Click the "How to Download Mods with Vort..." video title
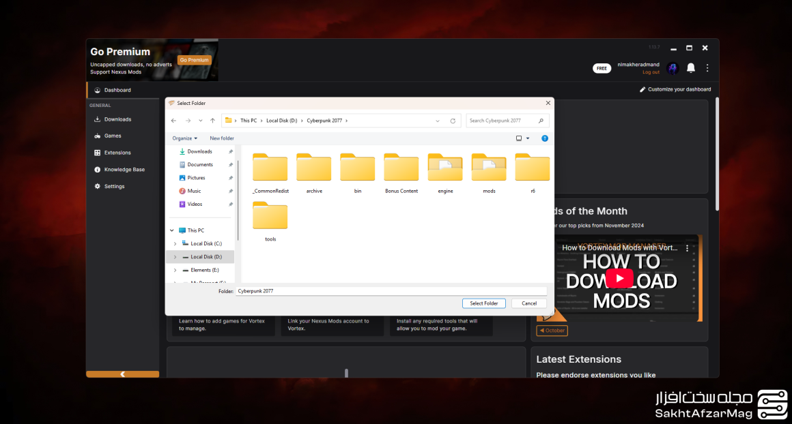Image resolution: width=792 pixels, height=424 pixels. (620, 248)
